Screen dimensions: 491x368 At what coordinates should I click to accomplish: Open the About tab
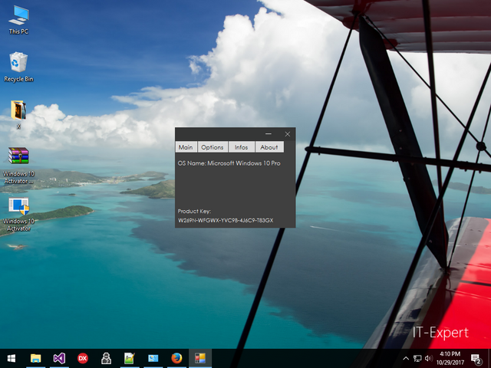click(269, 147)
